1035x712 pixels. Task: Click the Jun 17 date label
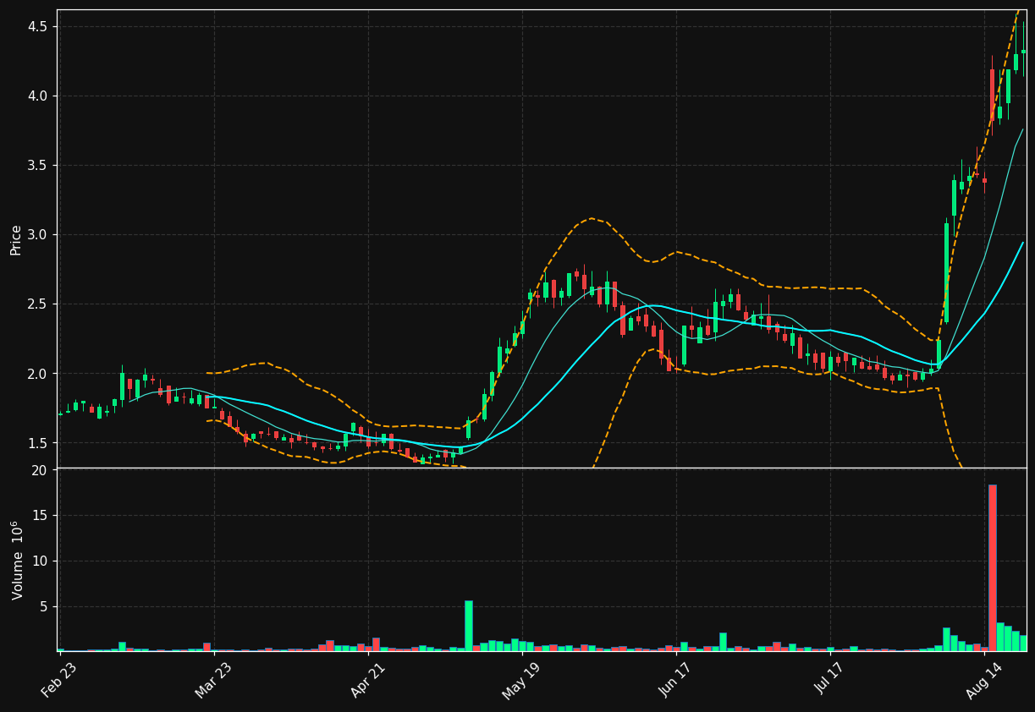(674, 680)
